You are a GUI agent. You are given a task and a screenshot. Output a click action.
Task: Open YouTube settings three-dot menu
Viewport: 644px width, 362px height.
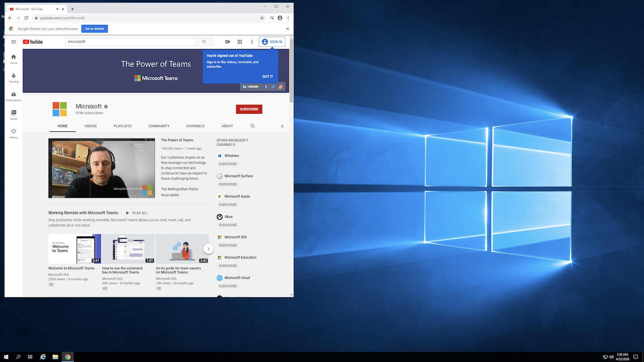point(252,42)
